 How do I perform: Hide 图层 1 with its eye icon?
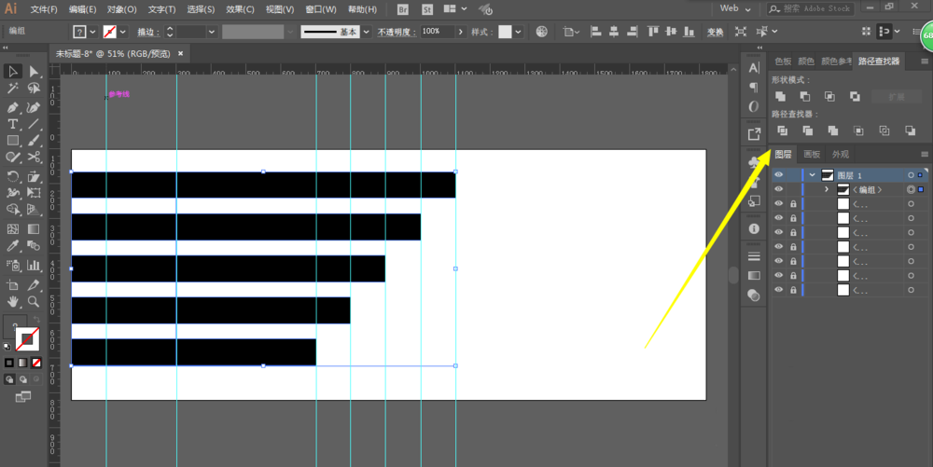point(778,175)
